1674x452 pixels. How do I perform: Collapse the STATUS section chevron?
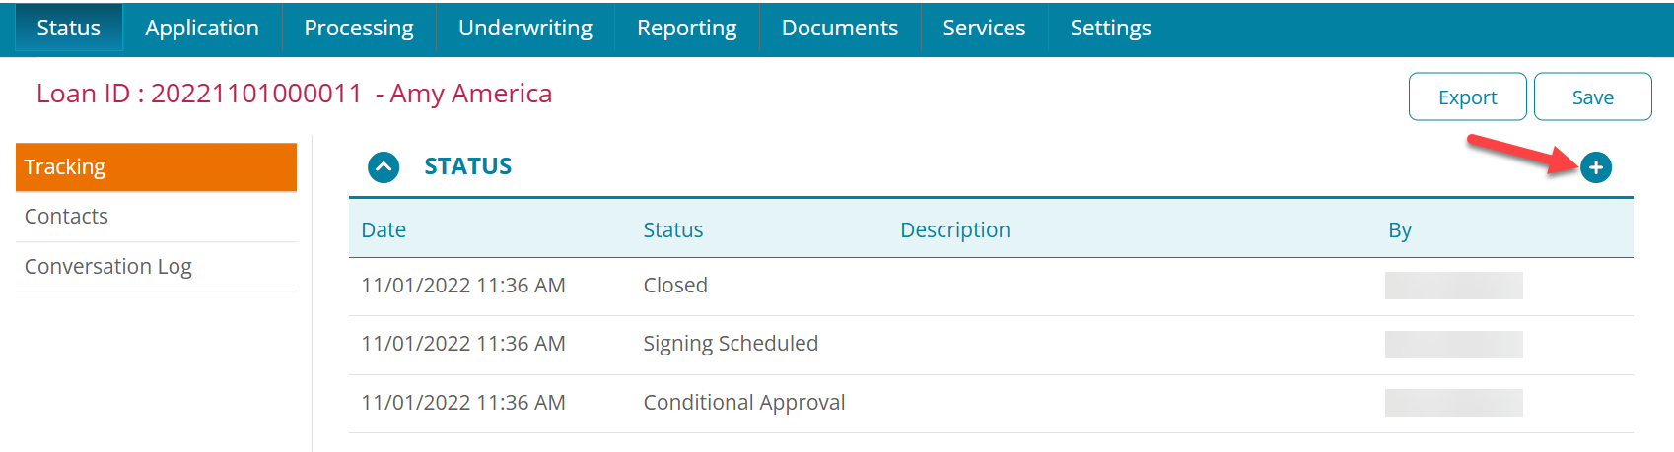(384, 167)
